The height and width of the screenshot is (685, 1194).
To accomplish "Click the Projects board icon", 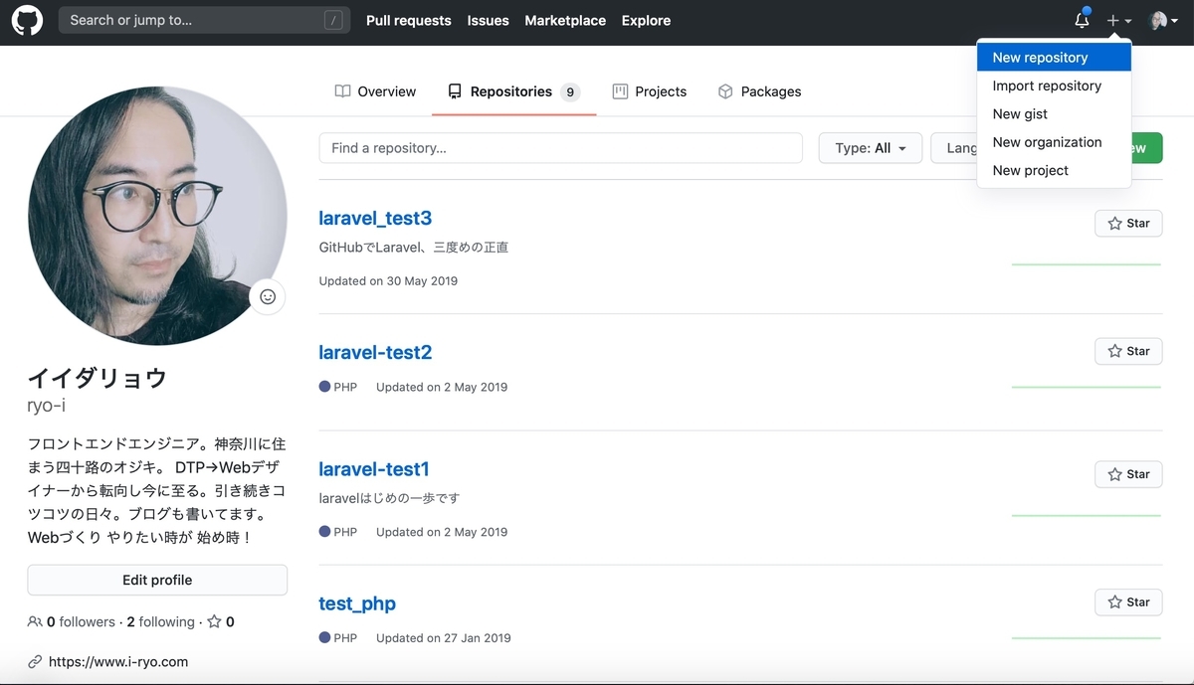I will coord(620,91).
